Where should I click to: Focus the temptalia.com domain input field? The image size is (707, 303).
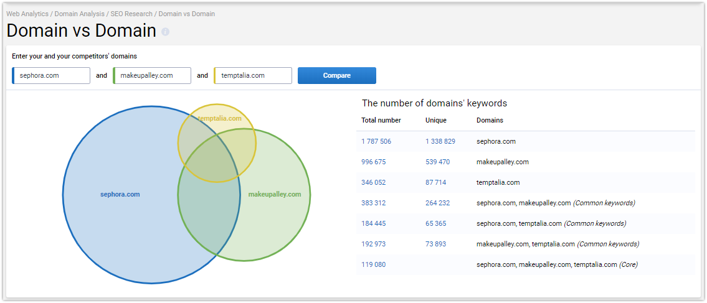point(253,76)
